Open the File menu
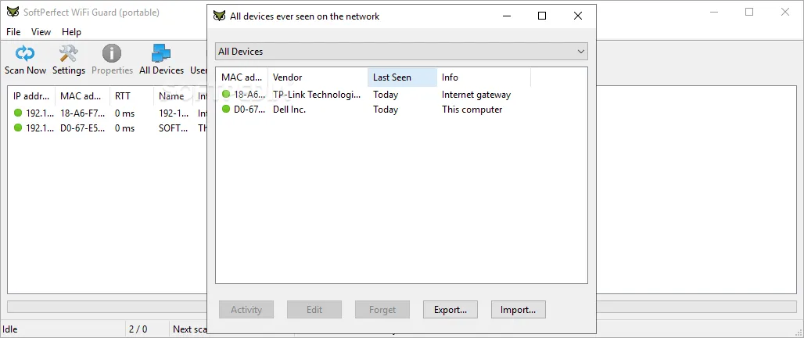The width and height of the screenshot is (804, 338). pyautogui.click(x=13, y=32)
